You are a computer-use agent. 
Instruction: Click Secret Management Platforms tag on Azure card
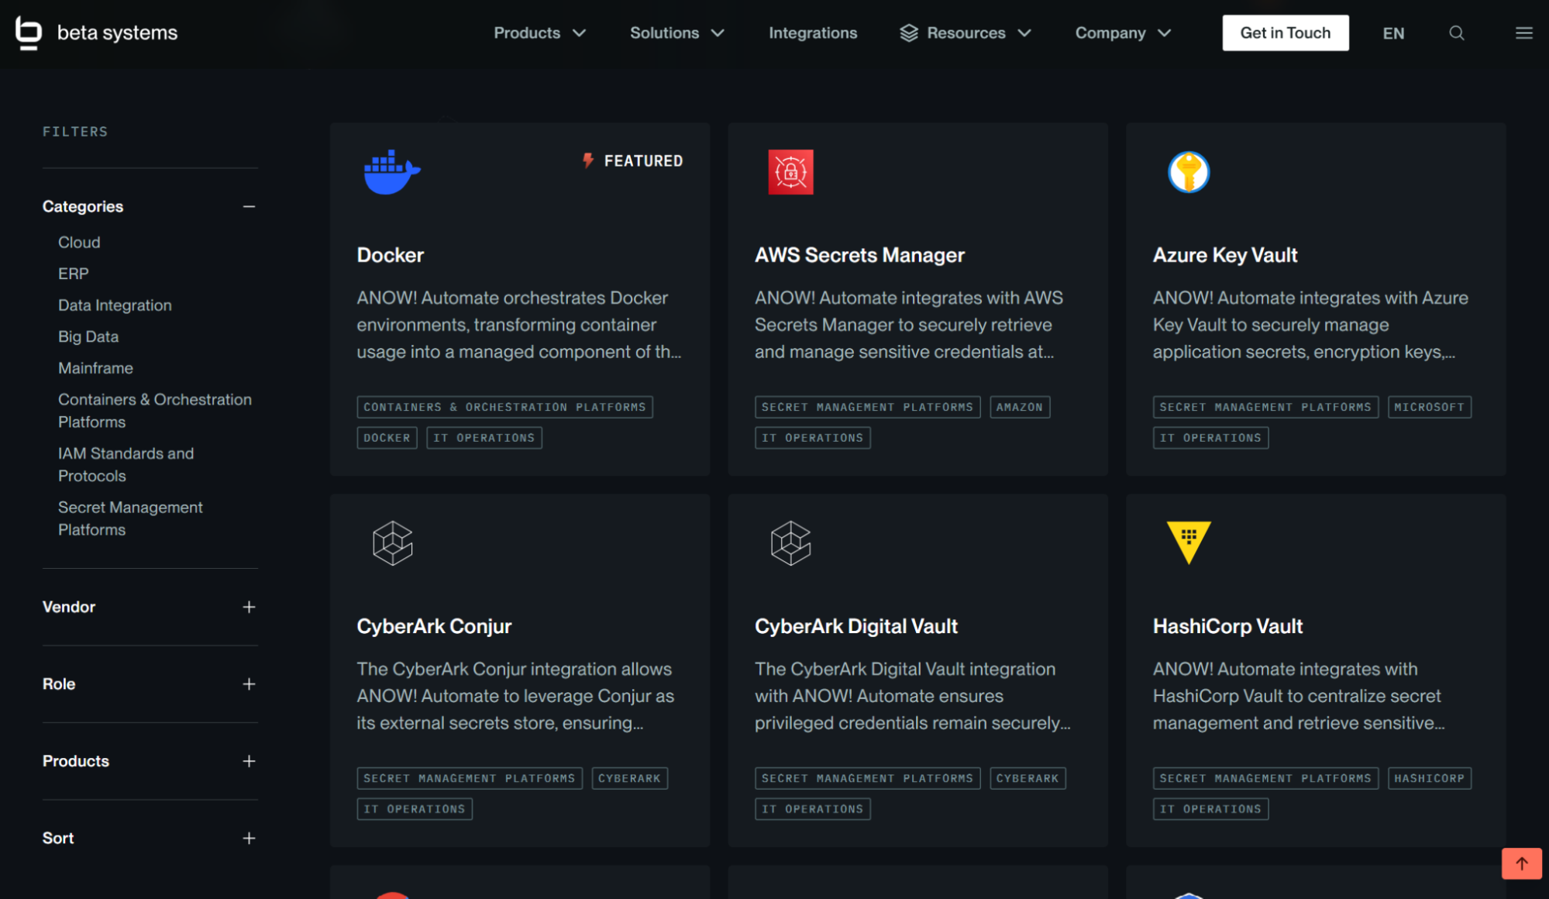[1265, 407]
